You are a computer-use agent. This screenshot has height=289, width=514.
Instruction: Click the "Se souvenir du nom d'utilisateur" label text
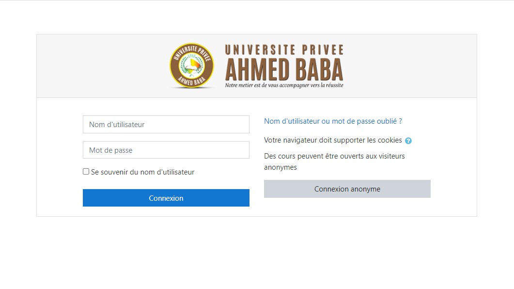[x=142, y=172]
